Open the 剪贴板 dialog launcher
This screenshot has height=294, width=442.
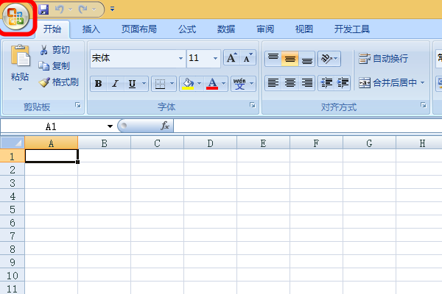78,105
